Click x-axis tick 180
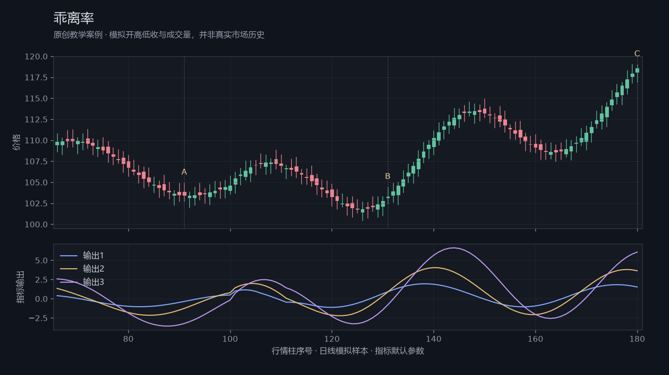 coord(637,338)
